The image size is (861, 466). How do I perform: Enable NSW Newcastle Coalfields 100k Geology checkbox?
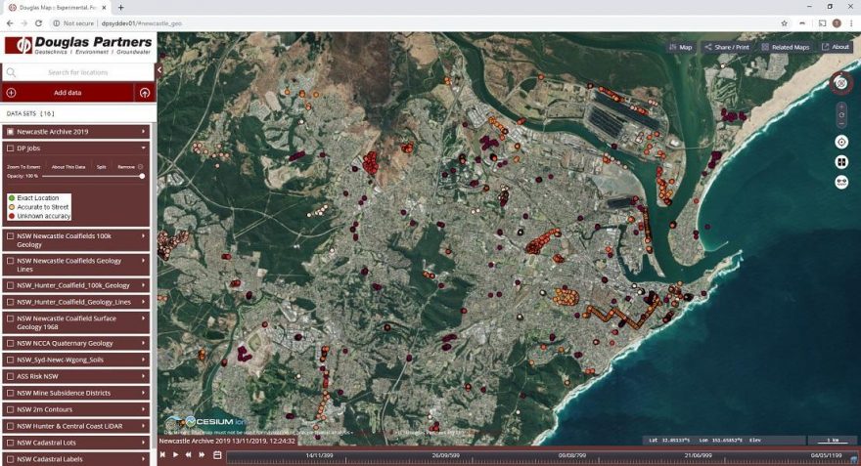pyautogui.click(x=10, y=236)
